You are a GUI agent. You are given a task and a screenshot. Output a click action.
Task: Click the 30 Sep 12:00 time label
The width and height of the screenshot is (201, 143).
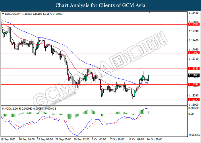(82, 139)
